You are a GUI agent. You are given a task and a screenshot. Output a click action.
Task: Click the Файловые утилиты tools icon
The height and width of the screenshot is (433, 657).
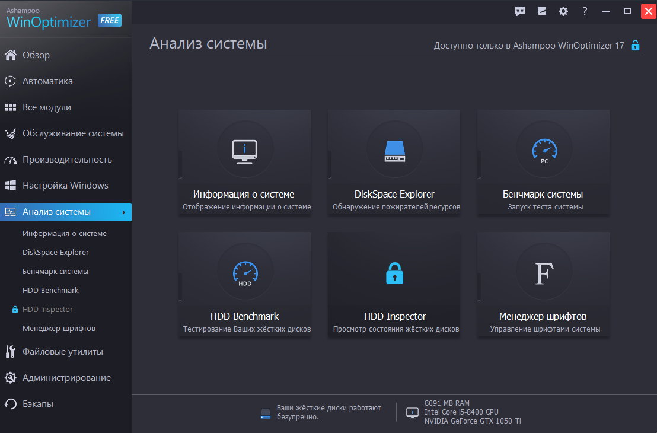(11, 352)
